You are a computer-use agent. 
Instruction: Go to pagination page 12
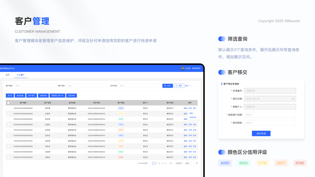(171, 163)
